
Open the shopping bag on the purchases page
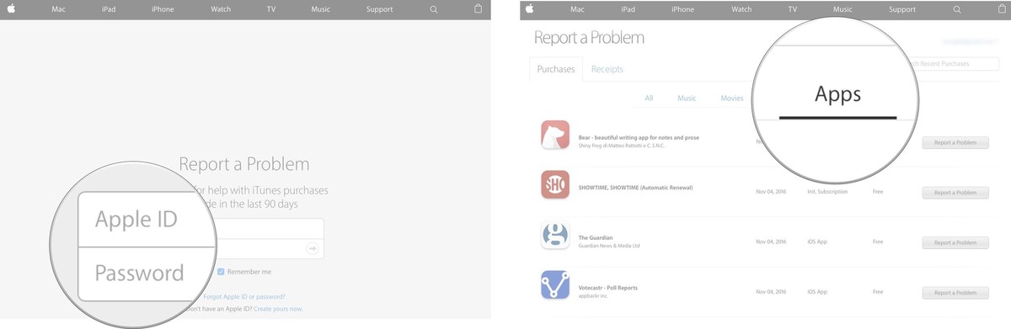[x=1002, y=9]
